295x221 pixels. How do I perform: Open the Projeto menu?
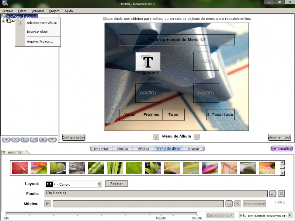click(x=54, y=11)
